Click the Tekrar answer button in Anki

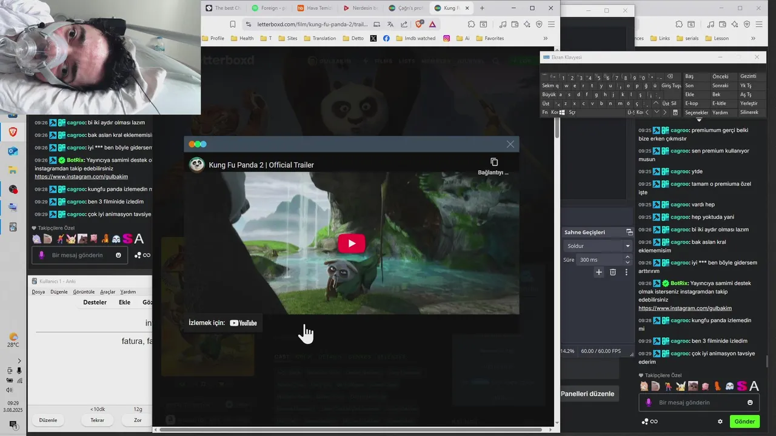[x=97, y=420]
